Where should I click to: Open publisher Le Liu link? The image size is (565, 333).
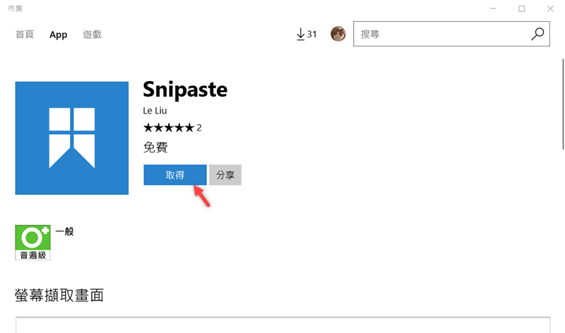tap(155, 111)
